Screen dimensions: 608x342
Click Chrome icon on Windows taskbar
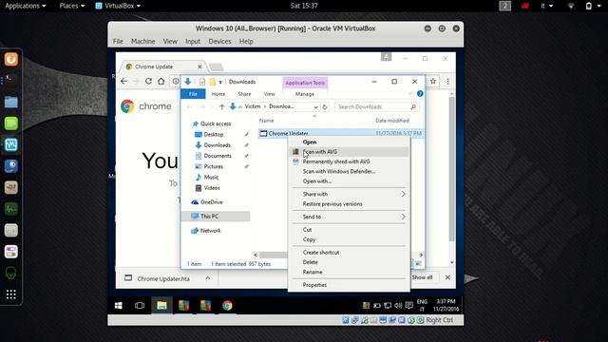click(227, 306)
